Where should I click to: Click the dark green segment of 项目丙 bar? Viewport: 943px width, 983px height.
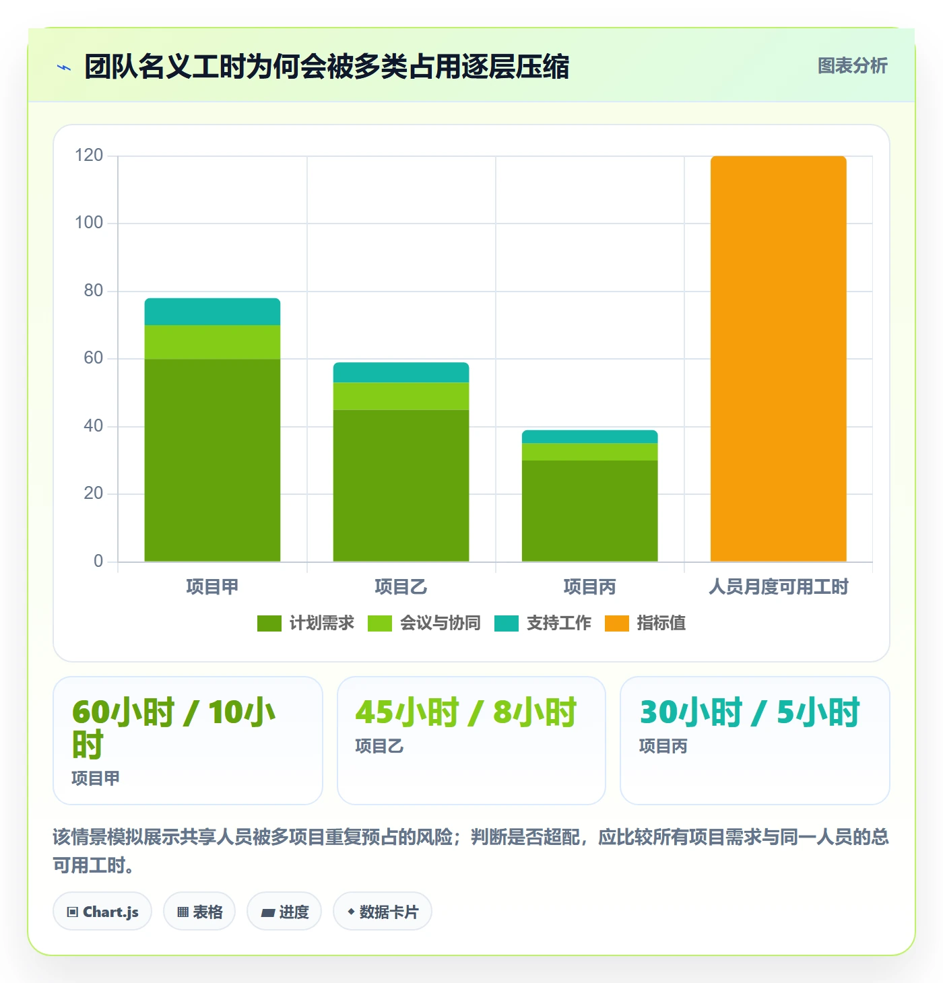590,511
